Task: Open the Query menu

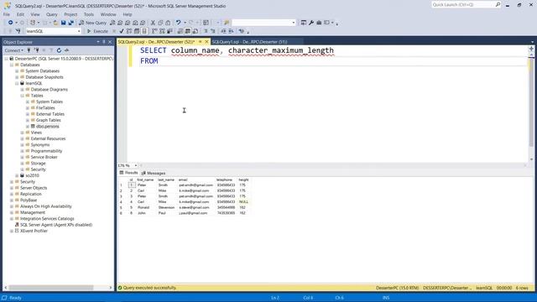Action: point(52,14)
